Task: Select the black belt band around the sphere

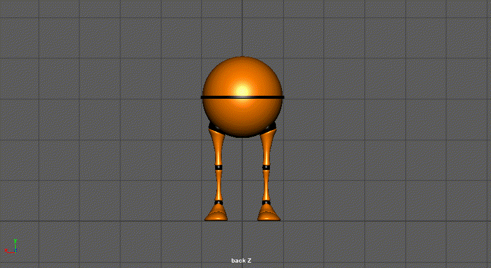Action: [242, 98]
